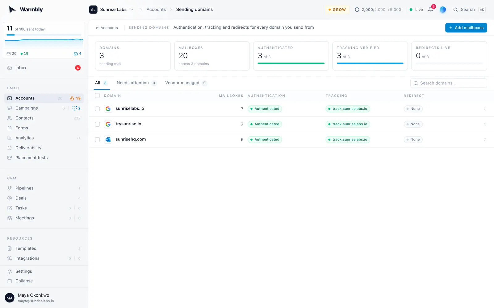Viewport: 494px width, 308px height.
Task: Open Deliverability sidebar item
Action: 44,148
